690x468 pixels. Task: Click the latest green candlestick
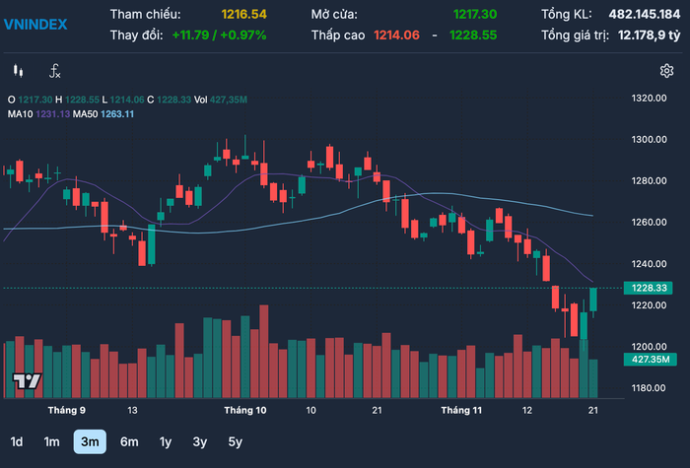click(593, 300)
